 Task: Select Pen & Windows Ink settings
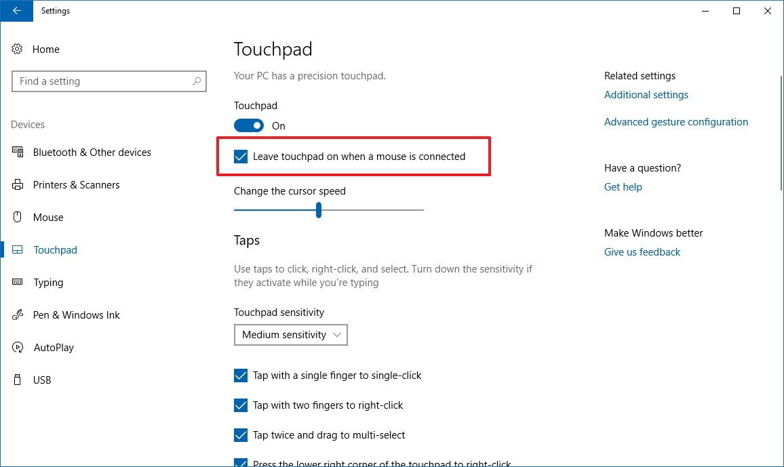click(77, 314)
